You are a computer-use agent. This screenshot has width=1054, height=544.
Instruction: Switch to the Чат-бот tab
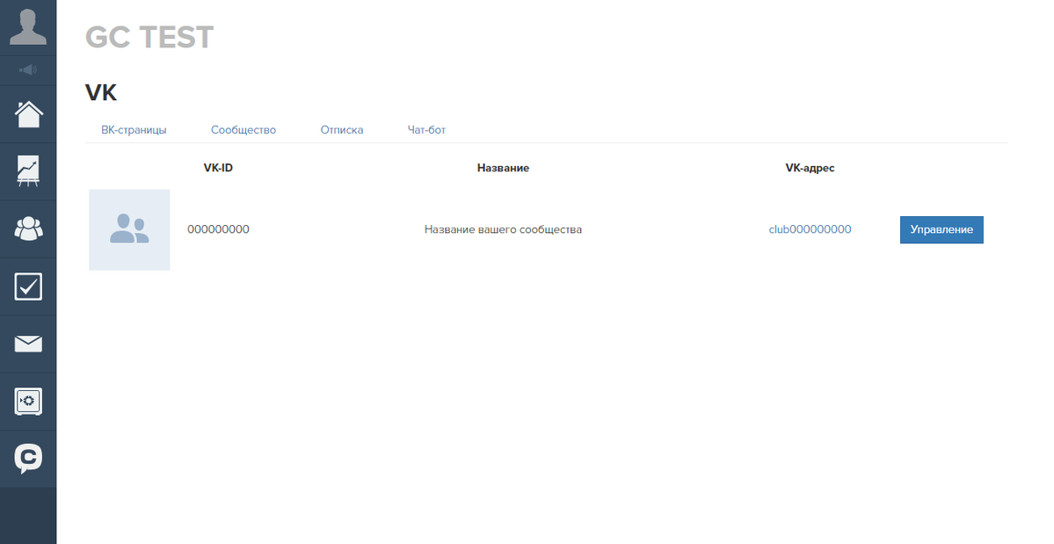click(427, 129)
